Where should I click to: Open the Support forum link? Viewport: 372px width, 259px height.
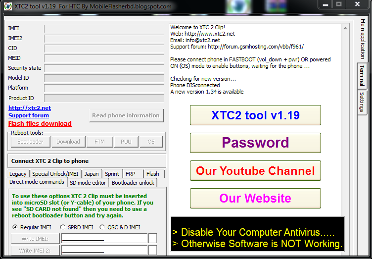click(29, 115)
